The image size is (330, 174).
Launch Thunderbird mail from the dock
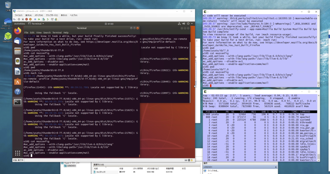(x=17, y=41)
